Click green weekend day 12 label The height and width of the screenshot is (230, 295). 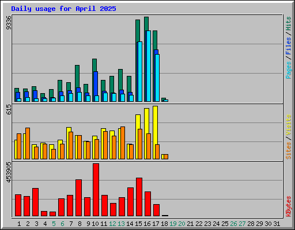(x=112, y=224)
